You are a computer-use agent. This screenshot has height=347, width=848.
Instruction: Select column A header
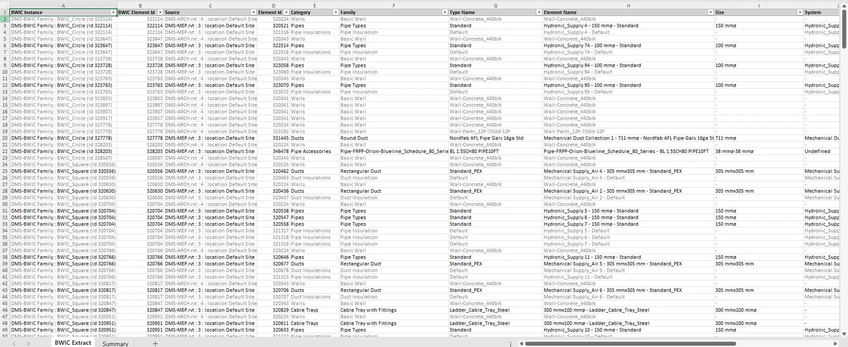[64, 5]
